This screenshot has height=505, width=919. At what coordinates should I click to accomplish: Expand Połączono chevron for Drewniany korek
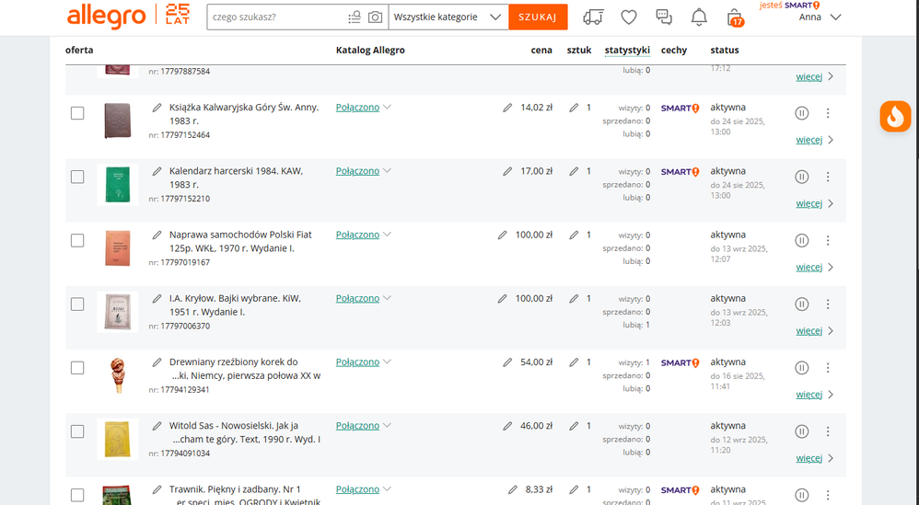click(x=387, y=362)
